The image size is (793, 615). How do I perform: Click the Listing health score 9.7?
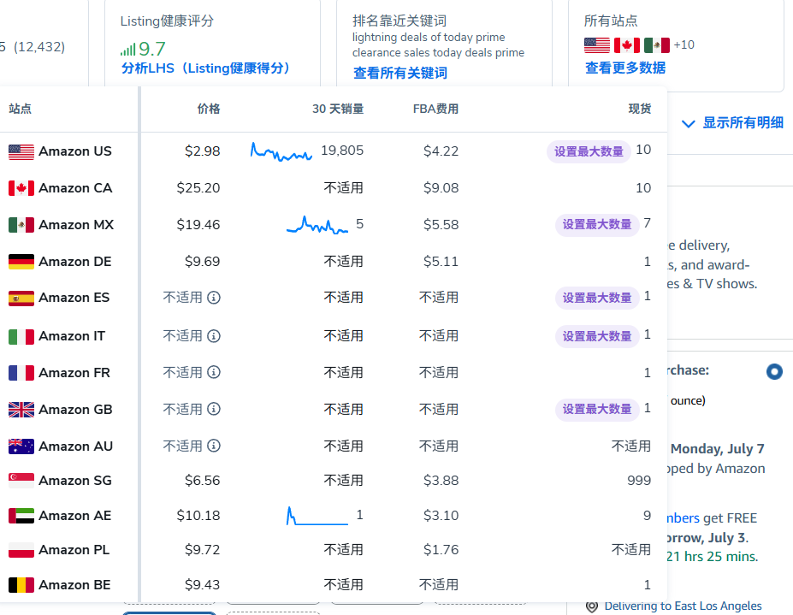pos(152,49)
